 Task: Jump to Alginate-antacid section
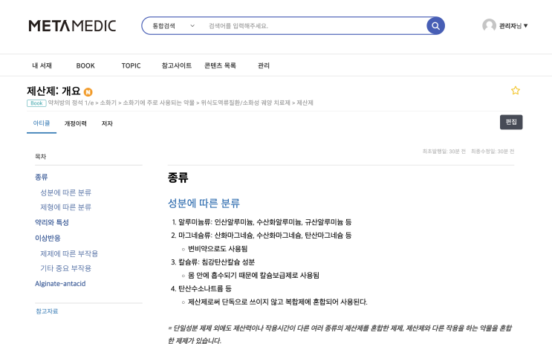click(x=60, y=283)
